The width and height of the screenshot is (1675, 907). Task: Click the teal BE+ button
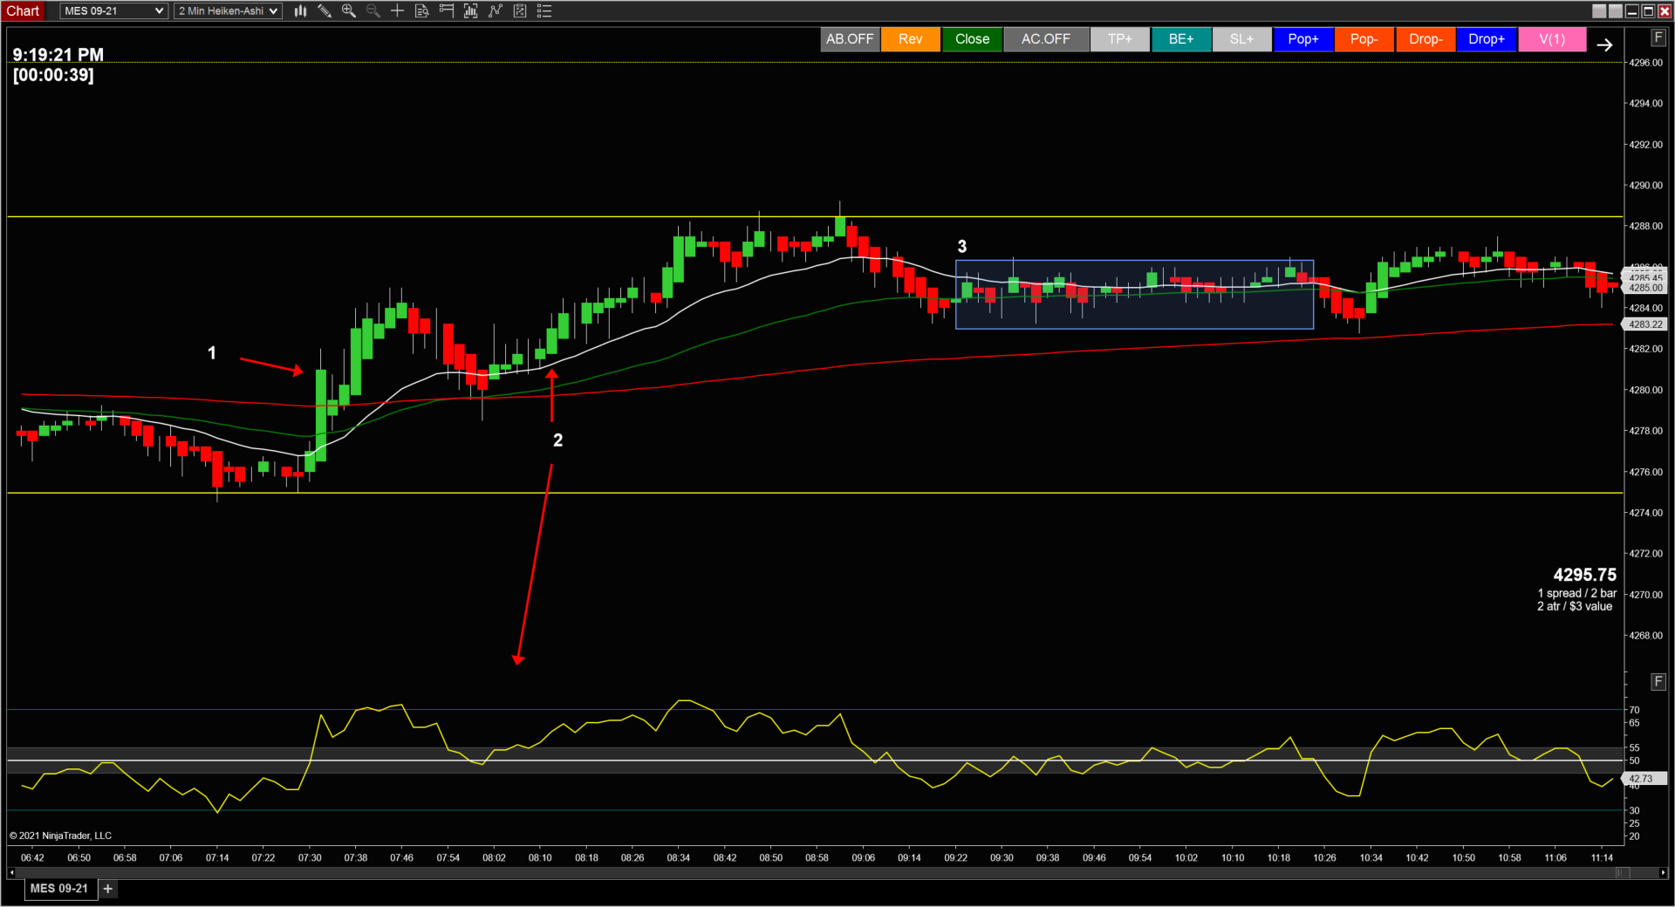click(x=1181, y=39)
